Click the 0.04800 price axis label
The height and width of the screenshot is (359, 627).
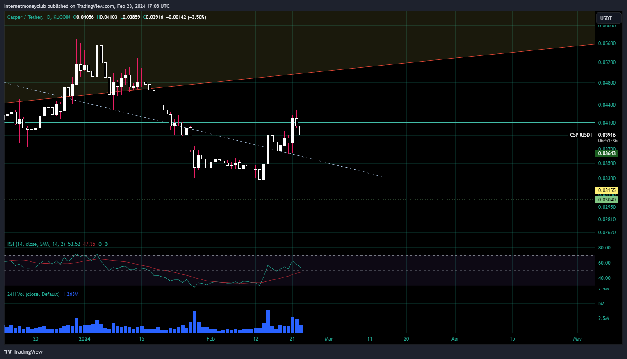click(x=606, y=83)
